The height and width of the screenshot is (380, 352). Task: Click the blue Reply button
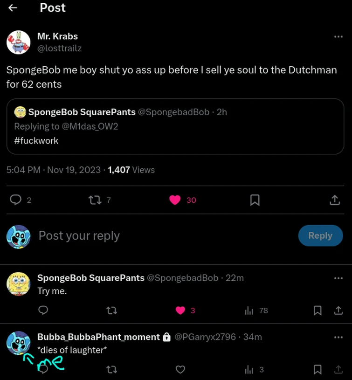tap(320, 236)
